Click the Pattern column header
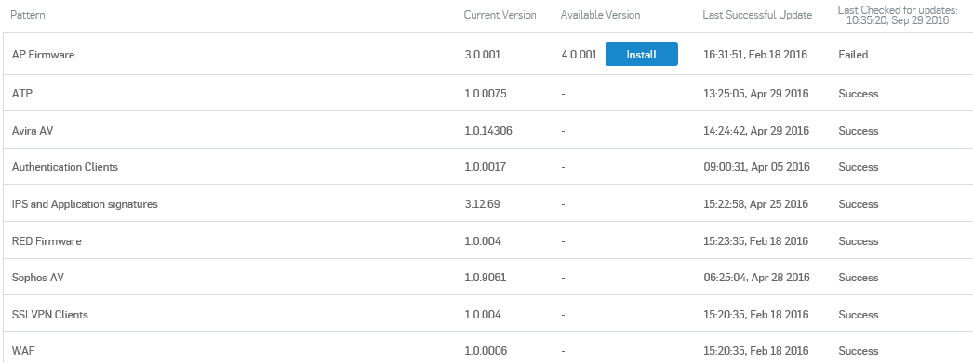This screenshot has height=363, width=973. [x=27, y=14]
